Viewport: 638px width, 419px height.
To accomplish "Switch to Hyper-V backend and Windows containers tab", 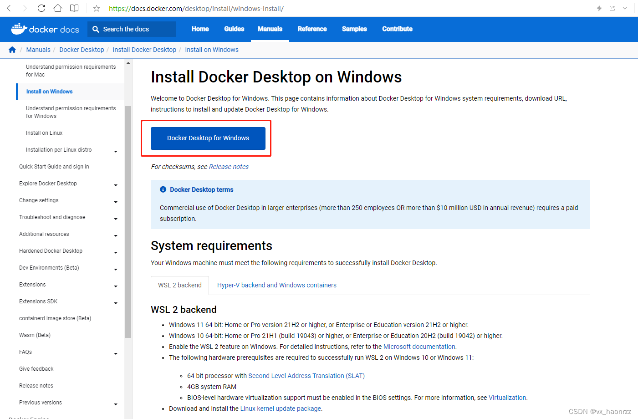I will (276, 285).
